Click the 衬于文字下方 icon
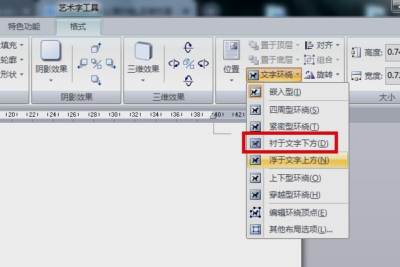400x267 pixels. pos(255,144)
